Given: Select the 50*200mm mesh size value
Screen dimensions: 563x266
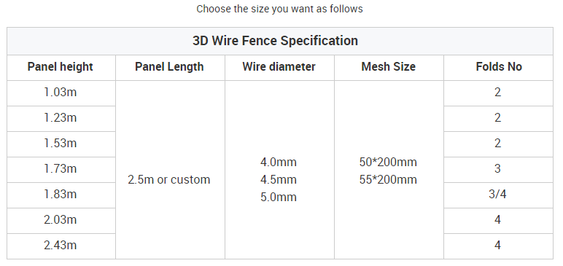Looking at the screenshot, I should tap(388, 162).
